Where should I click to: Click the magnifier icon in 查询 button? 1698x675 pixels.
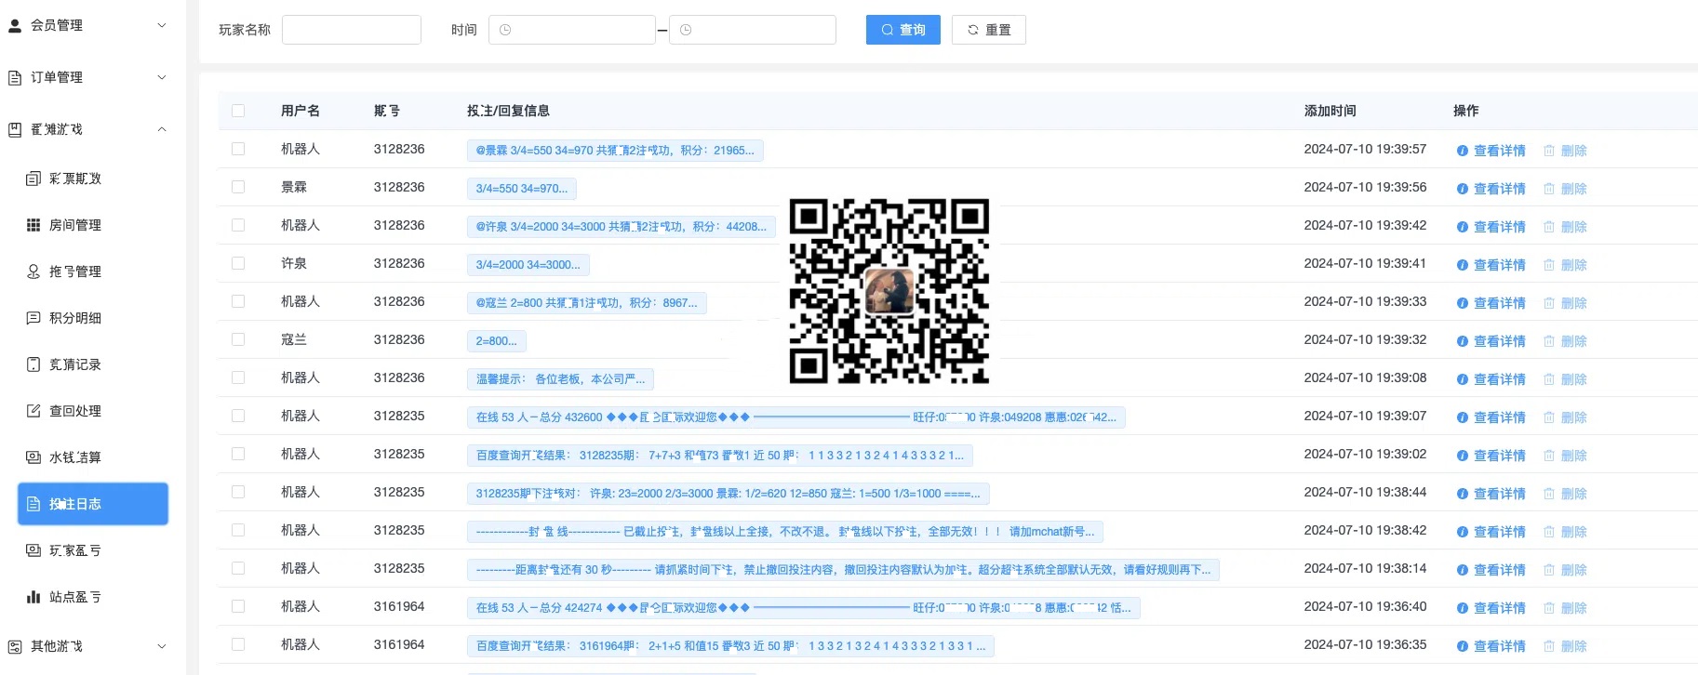[x=887, y=30]
